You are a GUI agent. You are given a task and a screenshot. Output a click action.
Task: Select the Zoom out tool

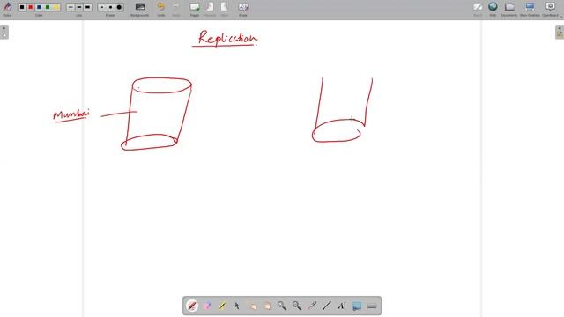point(297,306)
